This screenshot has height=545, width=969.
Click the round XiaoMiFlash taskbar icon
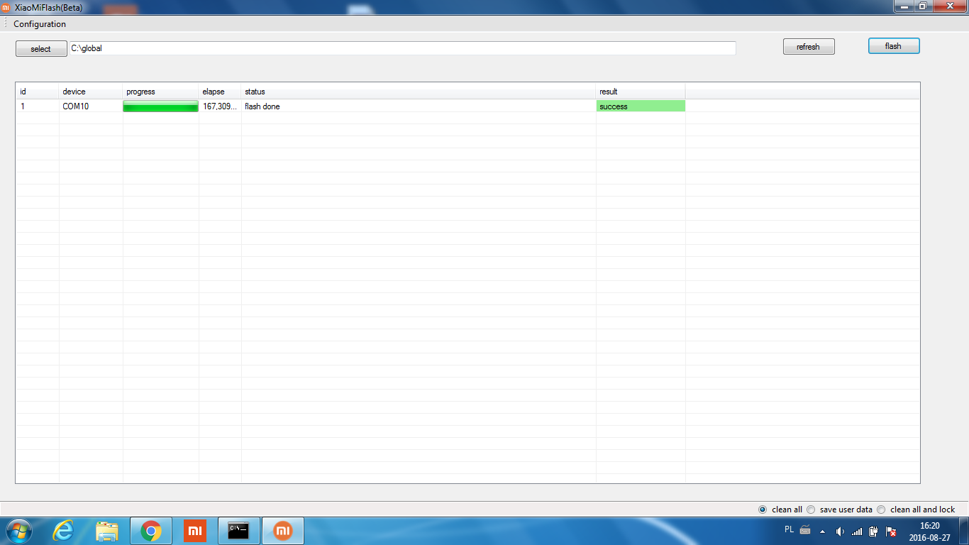(x=282, y=531)
